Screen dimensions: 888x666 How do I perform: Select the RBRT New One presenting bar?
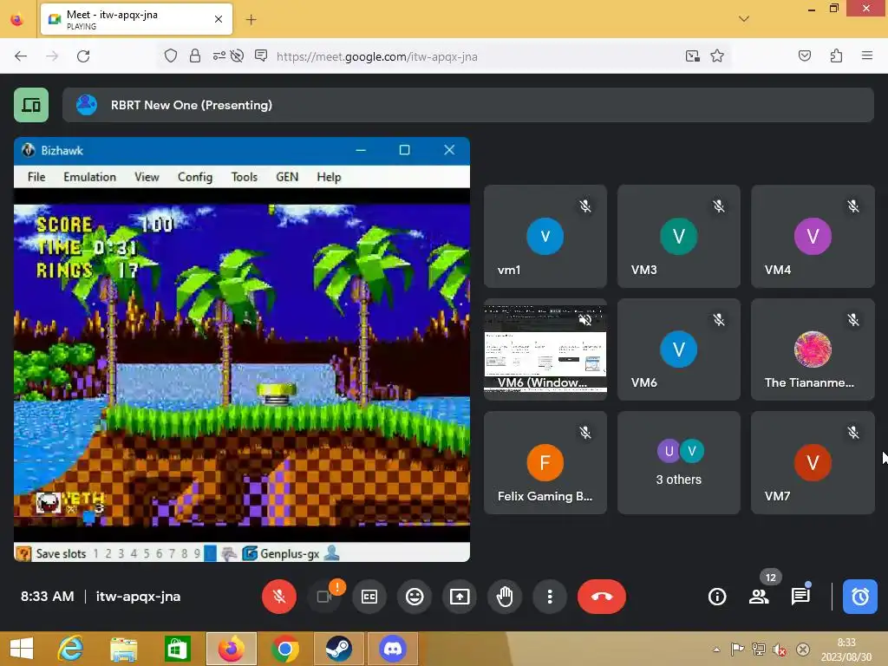[x=467, y=105]
